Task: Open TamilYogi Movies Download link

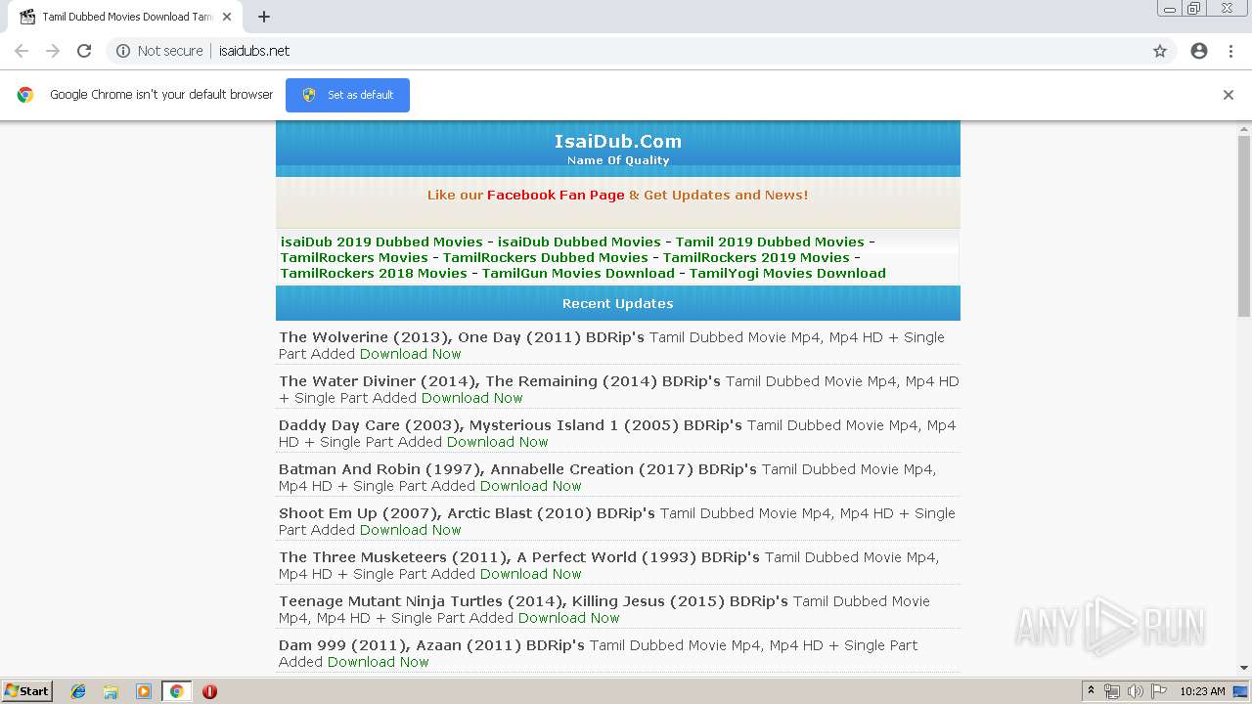Action: pos(787,273)
